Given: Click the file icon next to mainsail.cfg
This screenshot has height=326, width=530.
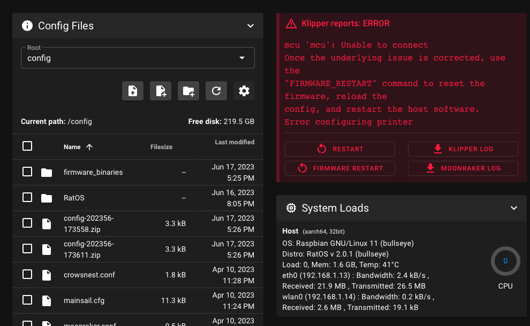Looking at the screenshot, I should click(x=47, y=300).
